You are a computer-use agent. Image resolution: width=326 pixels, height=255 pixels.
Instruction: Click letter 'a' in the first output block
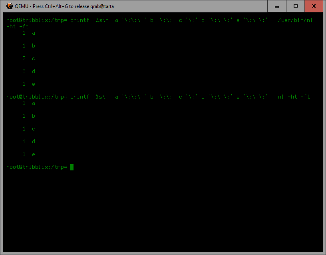pyautogui.click(x=34, y=33)
